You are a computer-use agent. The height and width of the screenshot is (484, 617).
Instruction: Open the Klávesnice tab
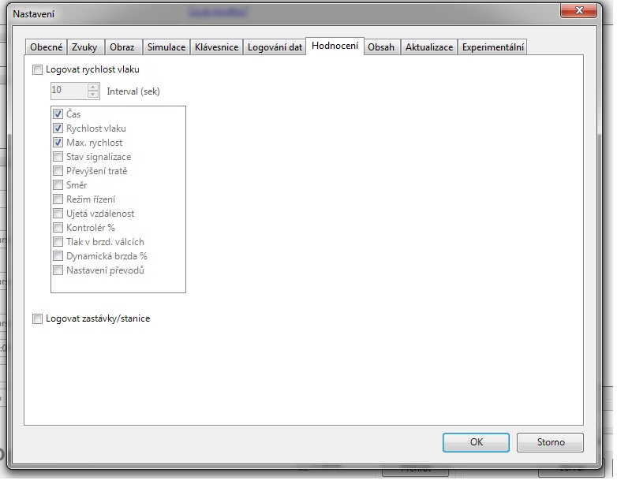(216, 47)
